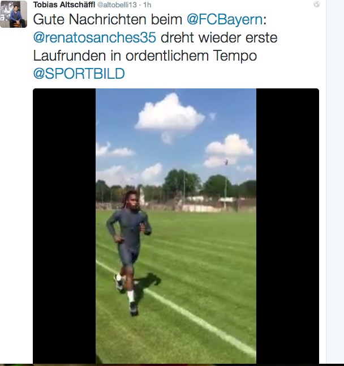Click the left black bar of video
The image size is (344, 366).
point(64,225)
